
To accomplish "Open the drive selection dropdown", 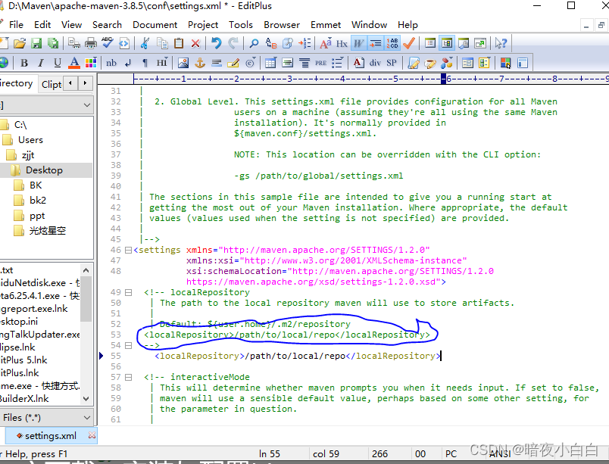I will click(87, 105).
